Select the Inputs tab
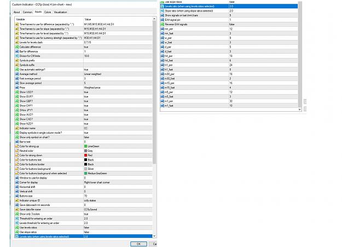 pyautogui.click(x=38, y=12)
